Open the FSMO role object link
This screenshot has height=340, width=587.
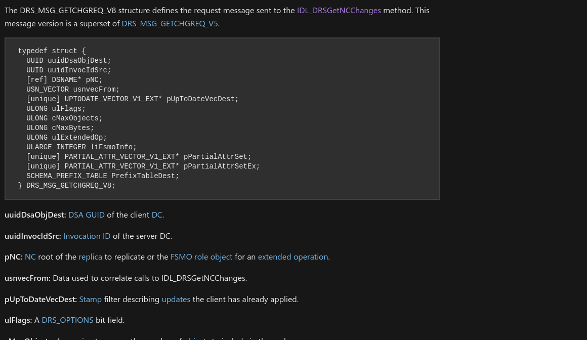201,257
